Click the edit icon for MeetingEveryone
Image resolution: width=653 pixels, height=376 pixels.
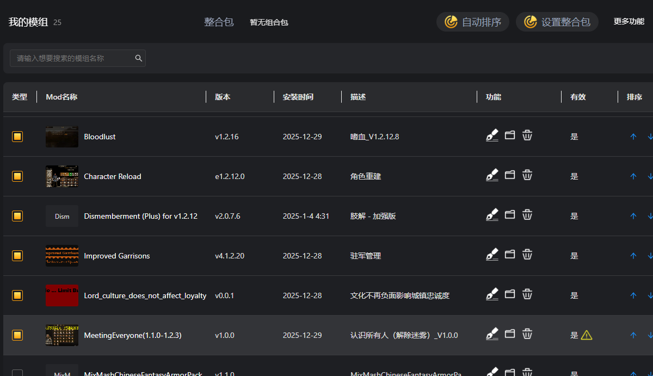click(x=491, y=334)
